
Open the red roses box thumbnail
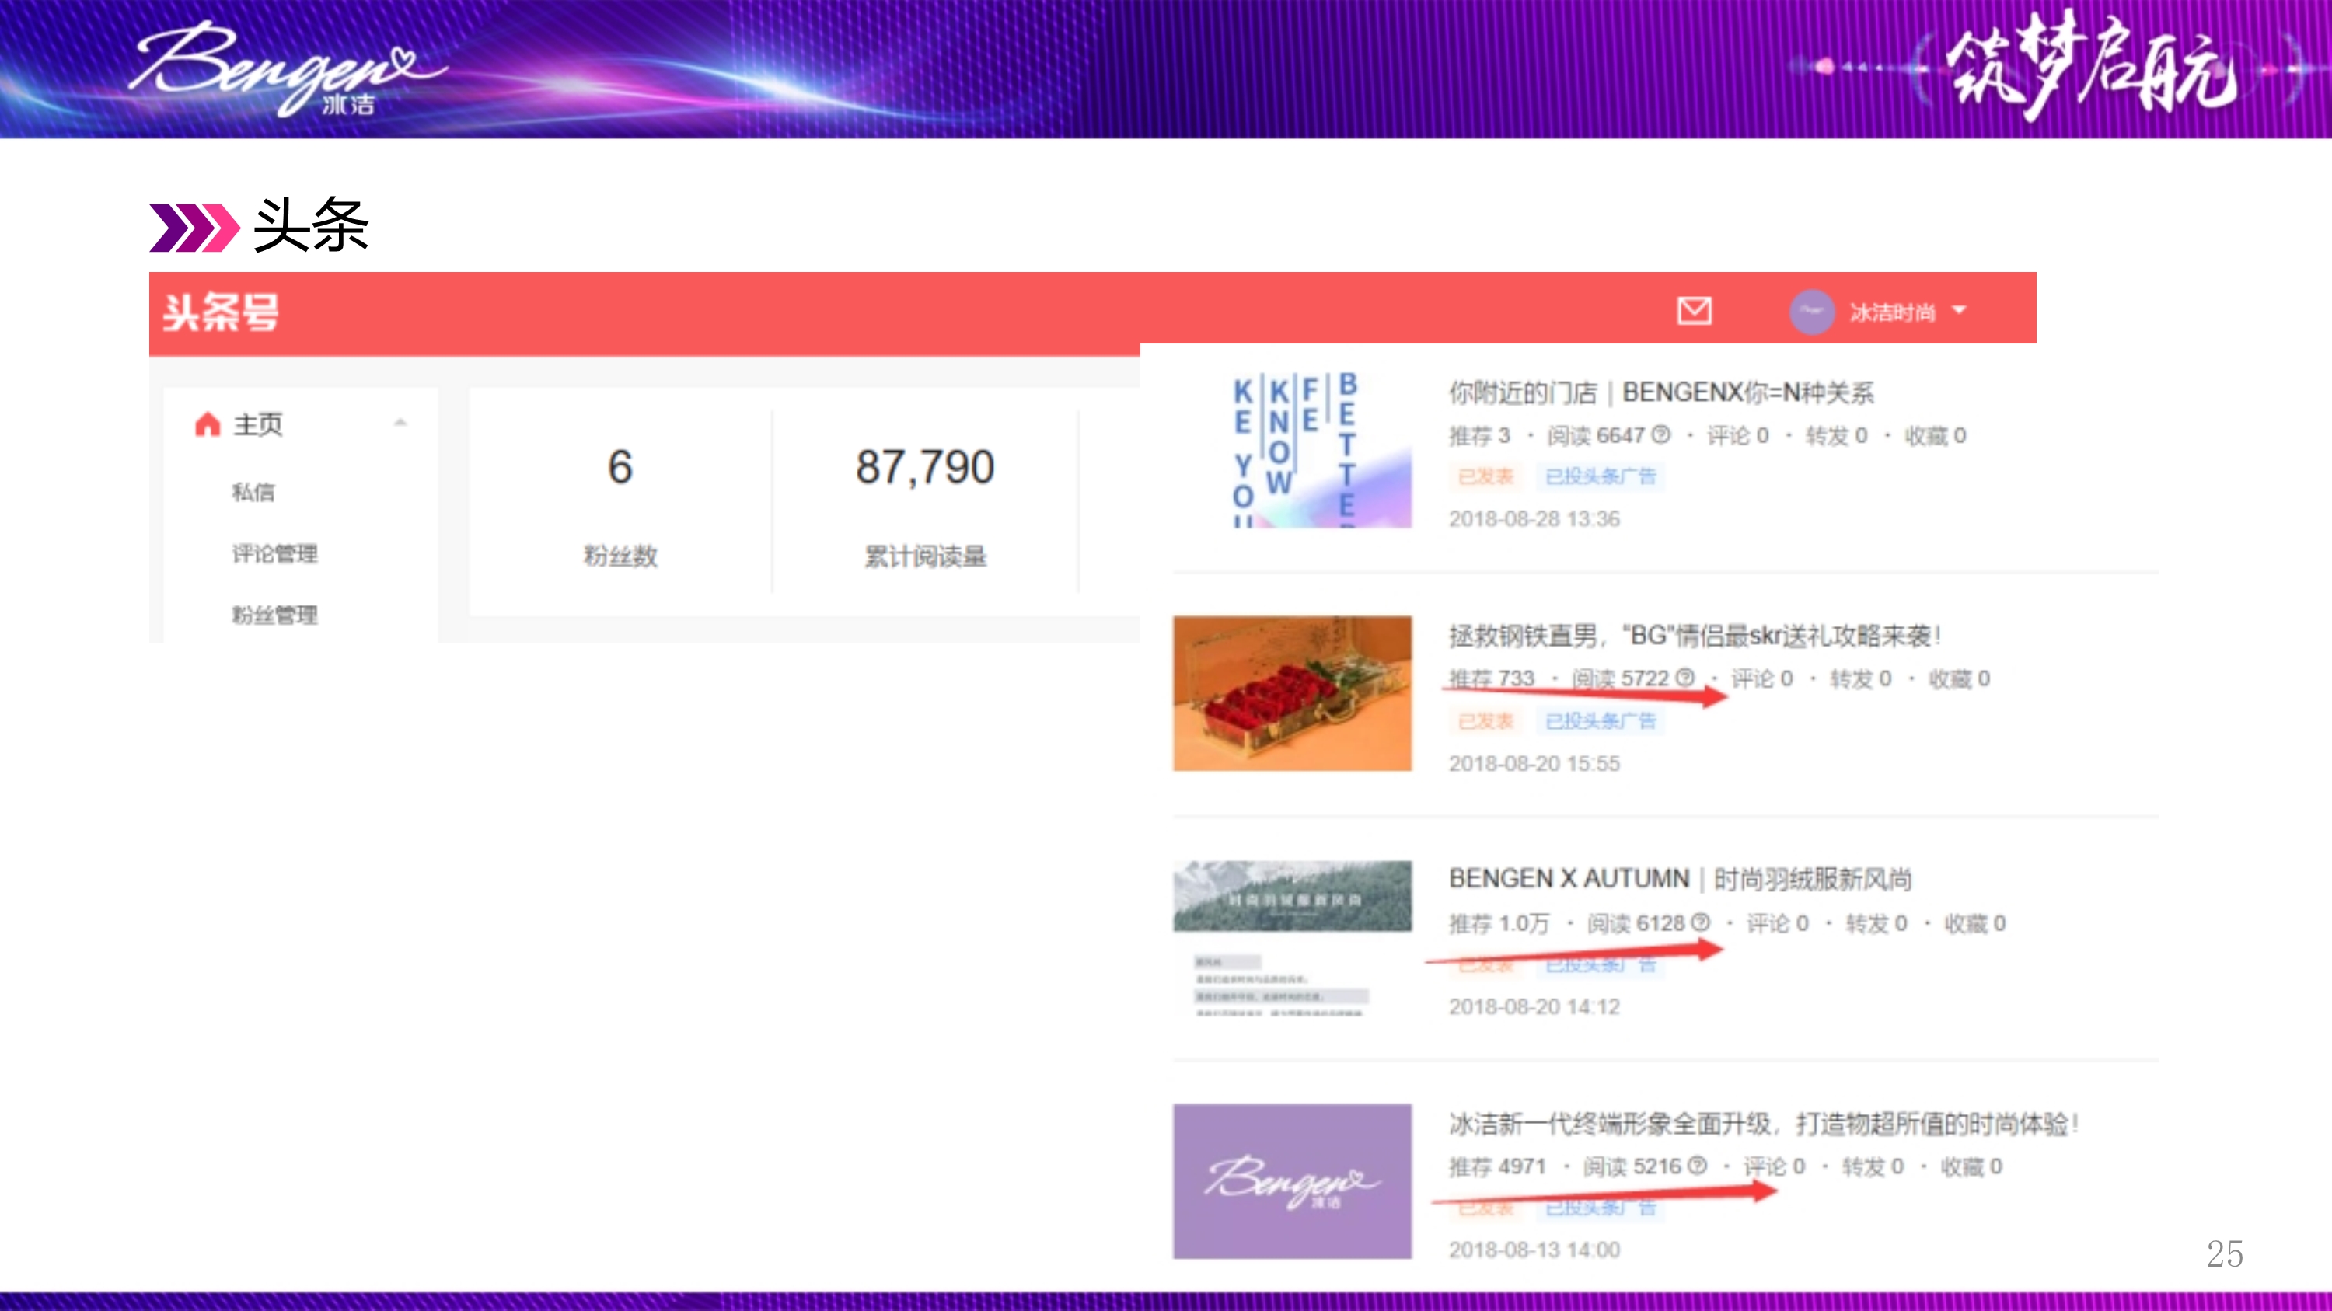pos(1293,694)
